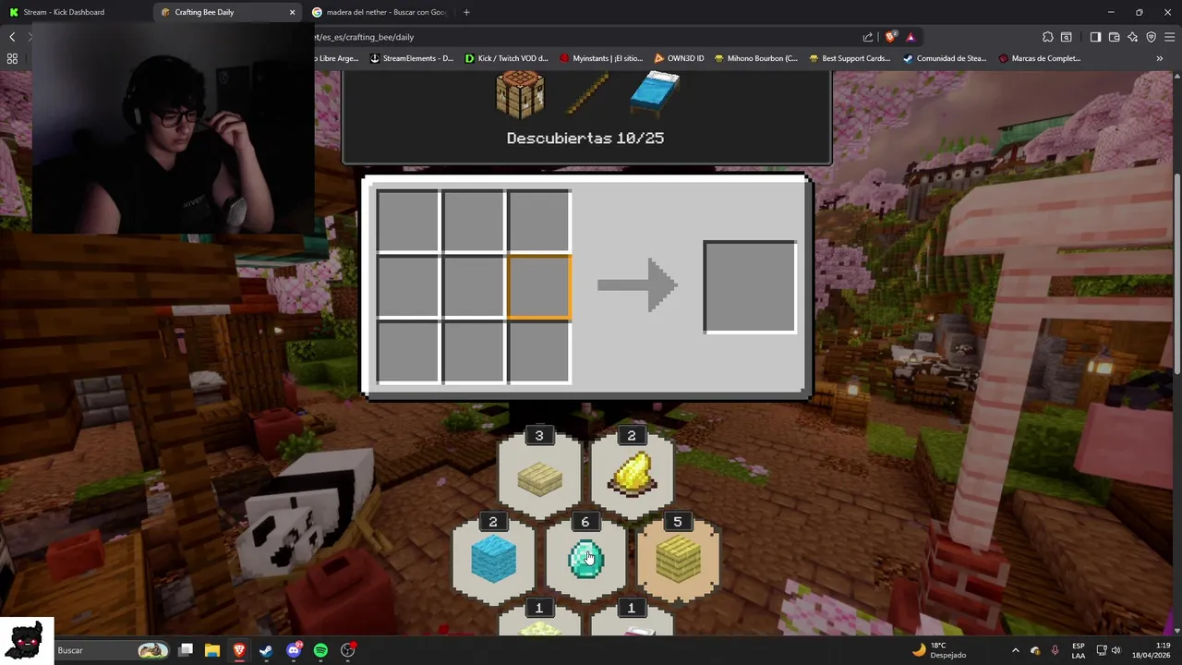Click the microphone tray icon
The image size is (1182, 665).
pyautogui.click(x=1055, y=650)
